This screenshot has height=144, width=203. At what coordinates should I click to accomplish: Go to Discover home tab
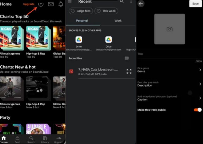click(x=4, y=140)
